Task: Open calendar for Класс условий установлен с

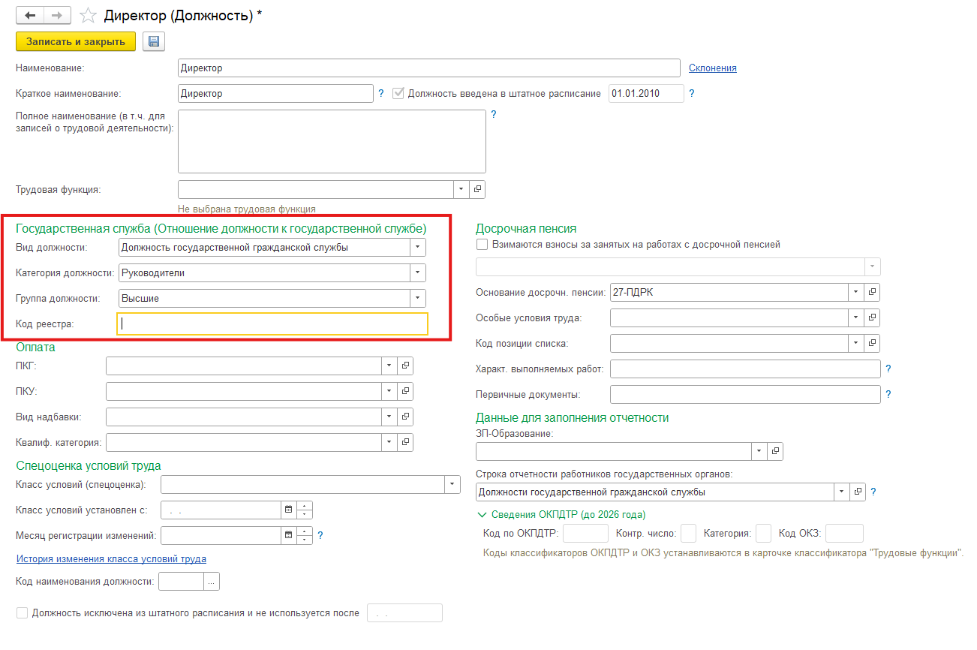Action: [288, 510]
